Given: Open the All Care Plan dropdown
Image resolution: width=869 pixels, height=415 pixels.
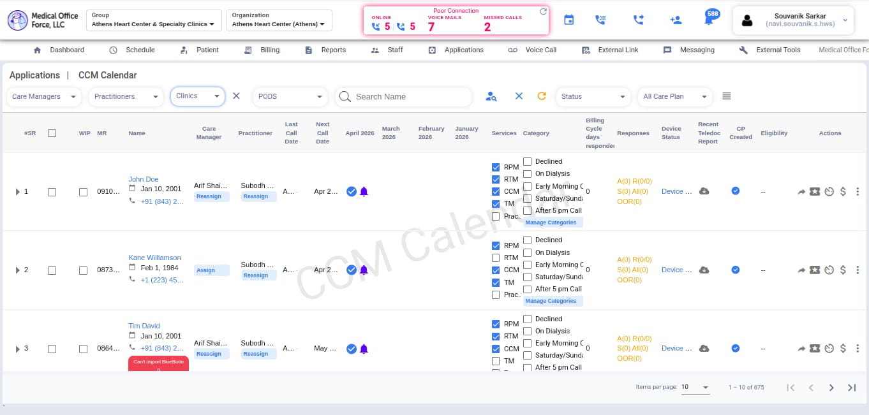Looking at the screenshot, I should click(675, 96).
